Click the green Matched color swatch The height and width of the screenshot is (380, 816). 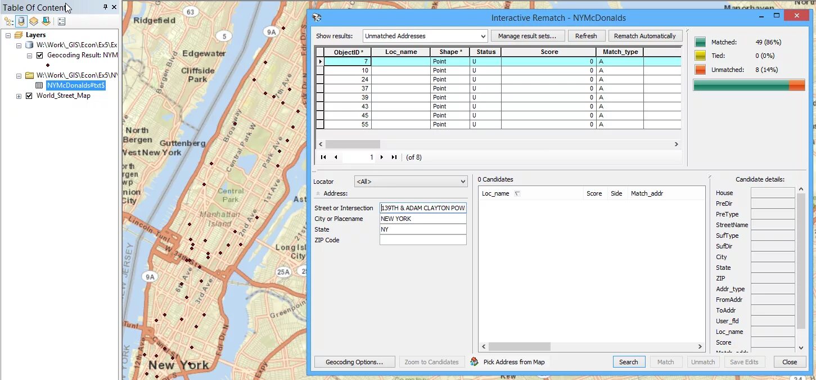[x=700, y=42]
